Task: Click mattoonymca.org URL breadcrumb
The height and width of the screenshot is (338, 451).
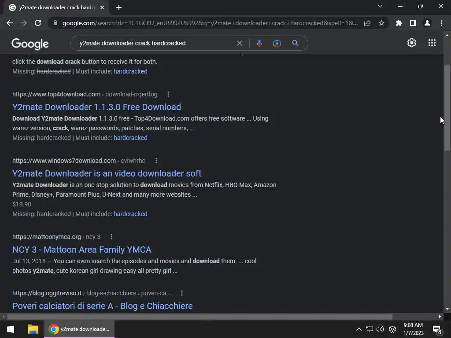Action: click(x=56, y=237)
